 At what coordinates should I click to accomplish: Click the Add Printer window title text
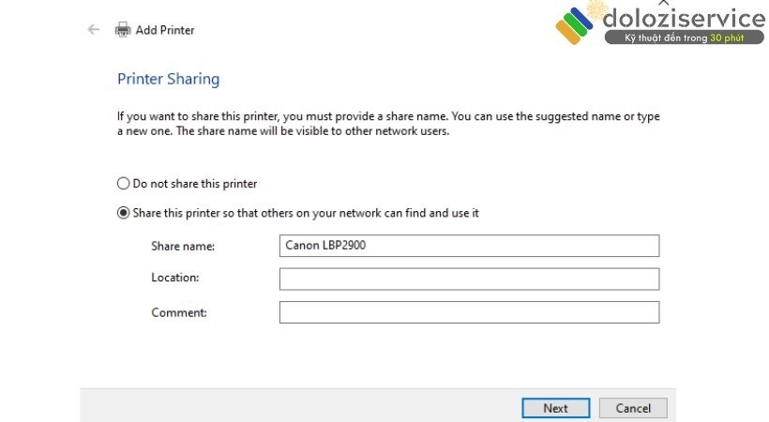coord(165,30)
